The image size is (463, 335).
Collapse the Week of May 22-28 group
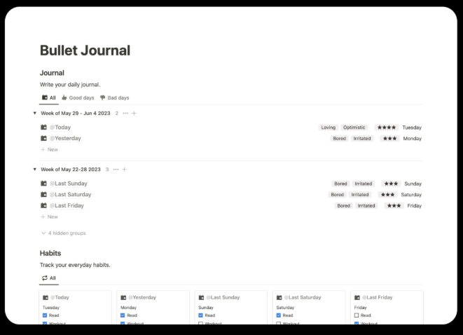point(34,170)
